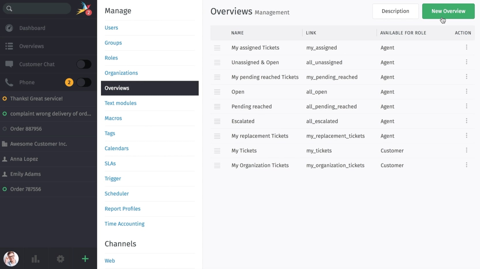Image resolution: width=480 pixels, height=269 pixels.
Task: Enable the Phone toggle
Action: [x=84, y=82]
